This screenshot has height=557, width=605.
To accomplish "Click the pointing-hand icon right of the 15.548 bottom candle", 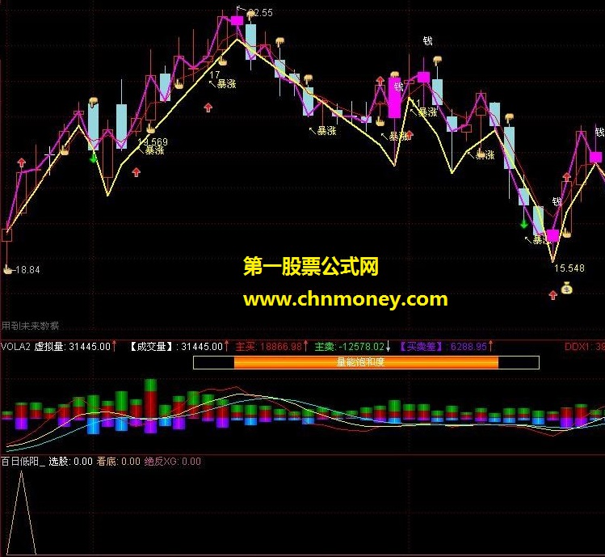I will [x=566, y=233].
